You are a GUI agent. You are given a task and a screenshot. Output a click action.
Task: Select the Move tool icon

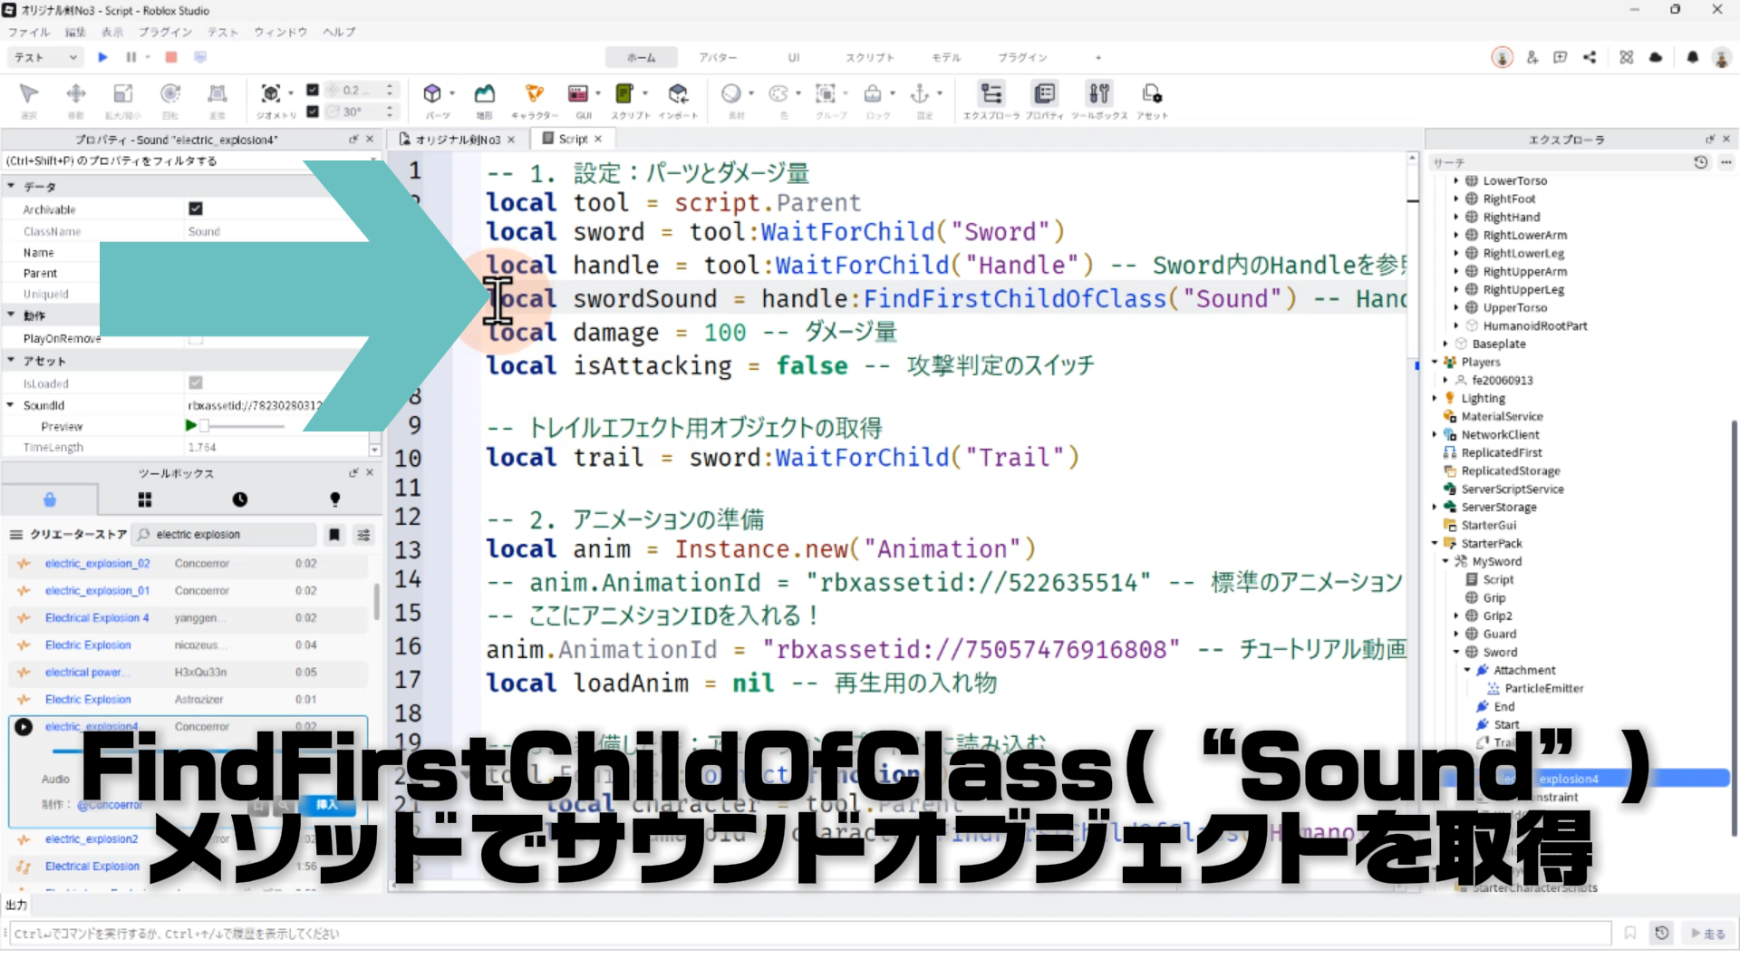[76, 94]
